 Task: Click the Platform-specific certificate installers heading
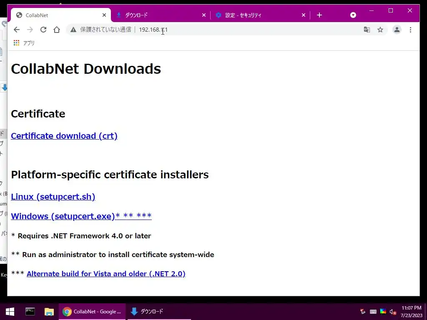coord(110,175)
